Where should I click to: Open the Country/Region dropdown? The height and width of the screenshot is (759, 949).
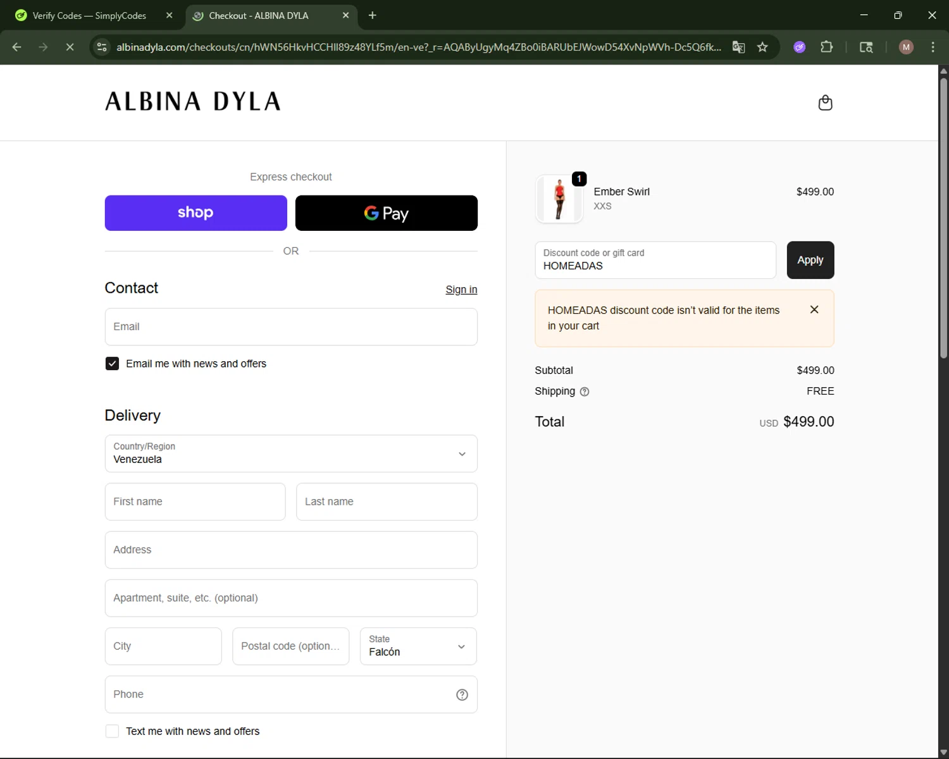(x=291, y=454)
